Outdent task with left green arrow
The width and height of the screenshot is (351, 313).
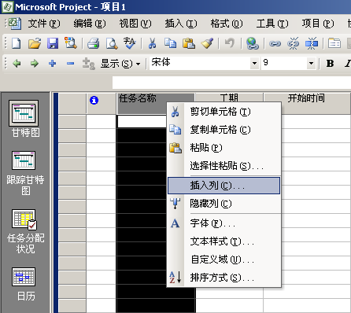[17, 64]
